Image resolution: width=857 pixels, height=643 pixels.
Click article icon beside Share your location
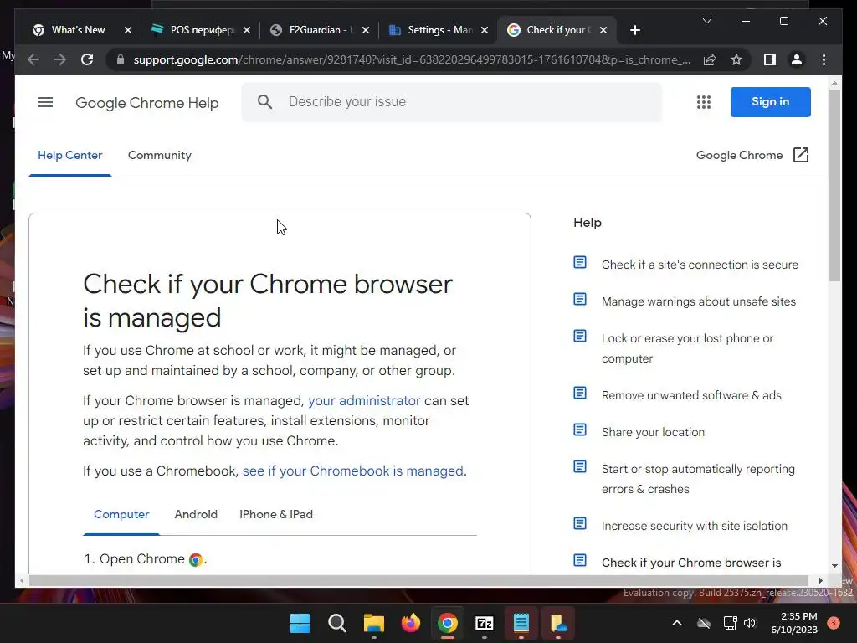point(580,430)
